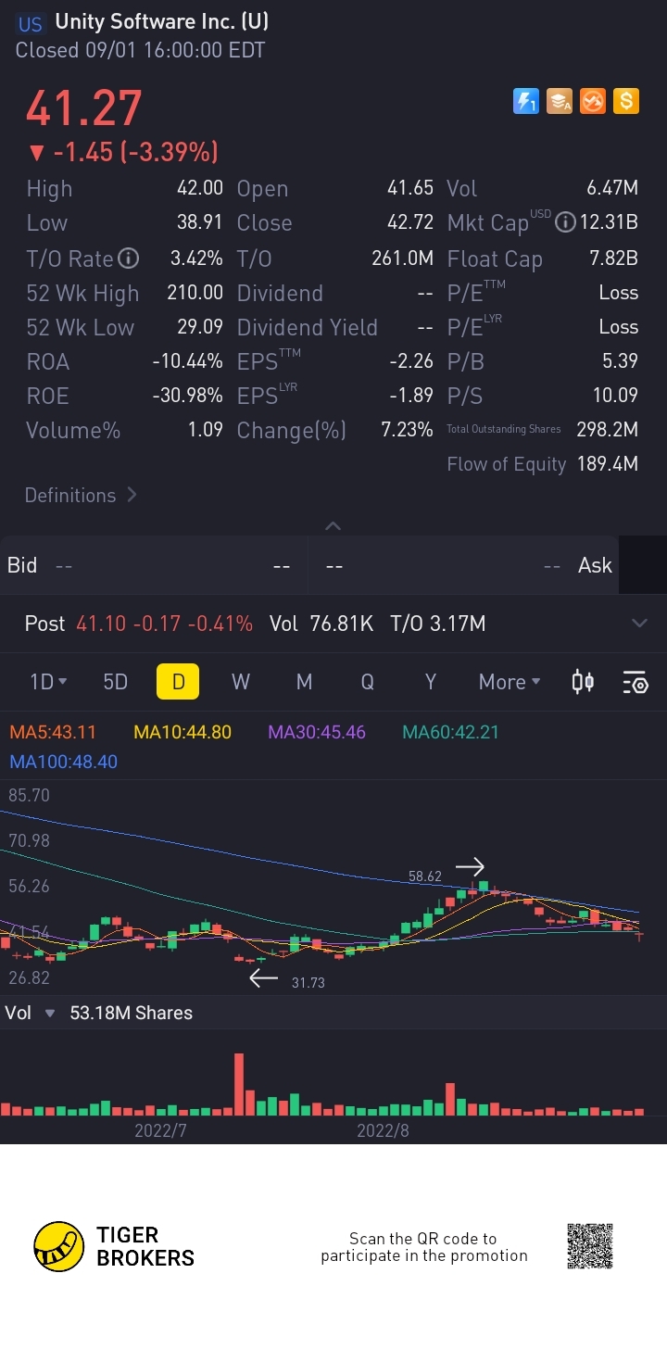The image size is (667, 1349).
Task: Open the T/O Rate info icon
Action: point(129,258)
